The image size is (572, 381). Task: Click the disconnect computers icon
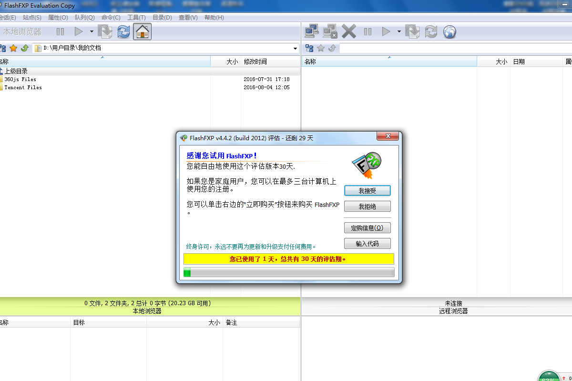click(330, 32)
